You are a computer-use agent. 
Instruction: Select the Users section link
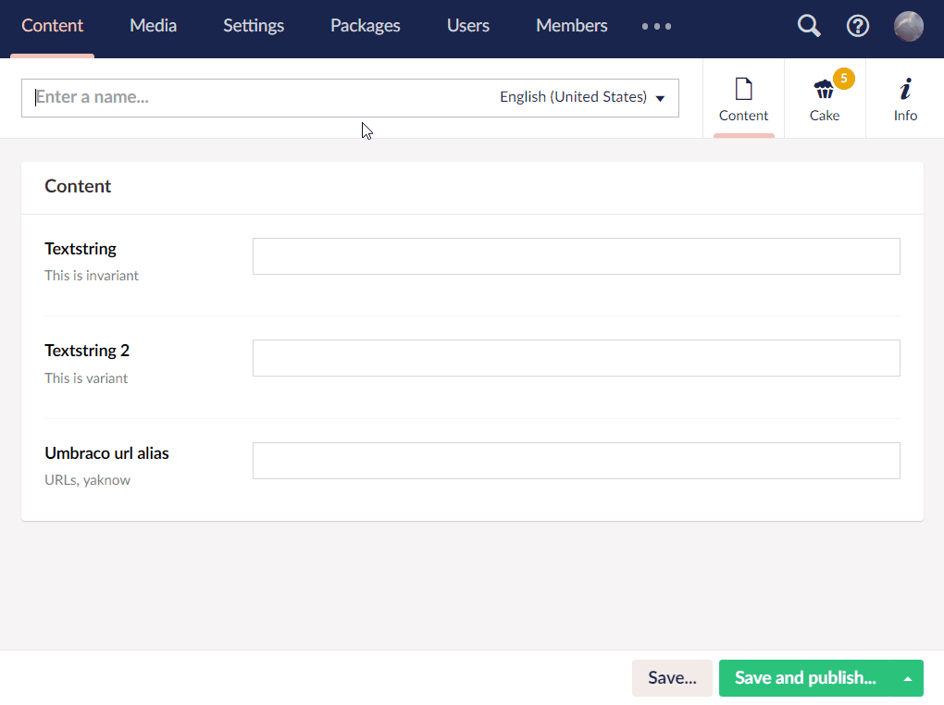pyautogui.click(x=467, y=26)
